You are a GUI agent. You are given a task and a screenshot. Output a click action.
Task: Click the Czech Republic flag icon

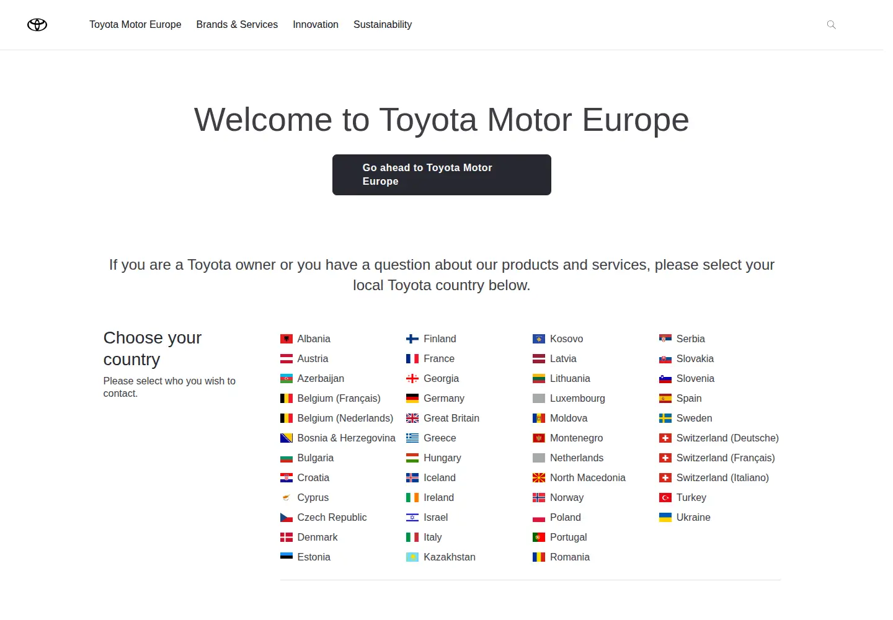[x=287, y=518]
